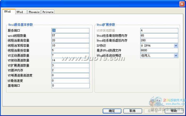Click the Uvod任务最低虚拟内存 text box

click(159, 41)
